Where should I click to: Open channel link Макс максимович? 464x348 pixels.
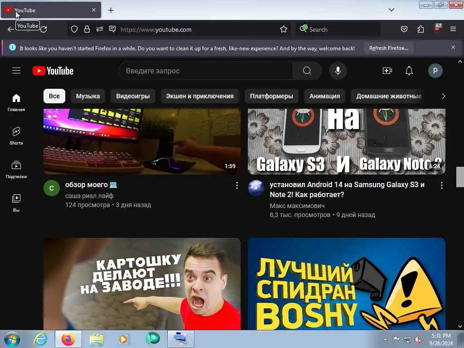297,206
